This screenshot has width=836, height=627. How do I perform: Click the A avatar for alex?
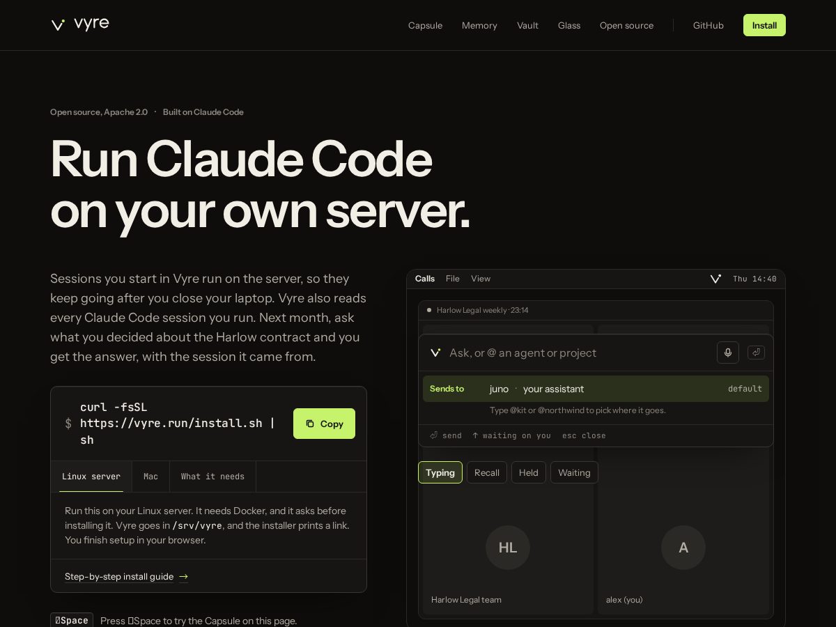tap(683, 548)
